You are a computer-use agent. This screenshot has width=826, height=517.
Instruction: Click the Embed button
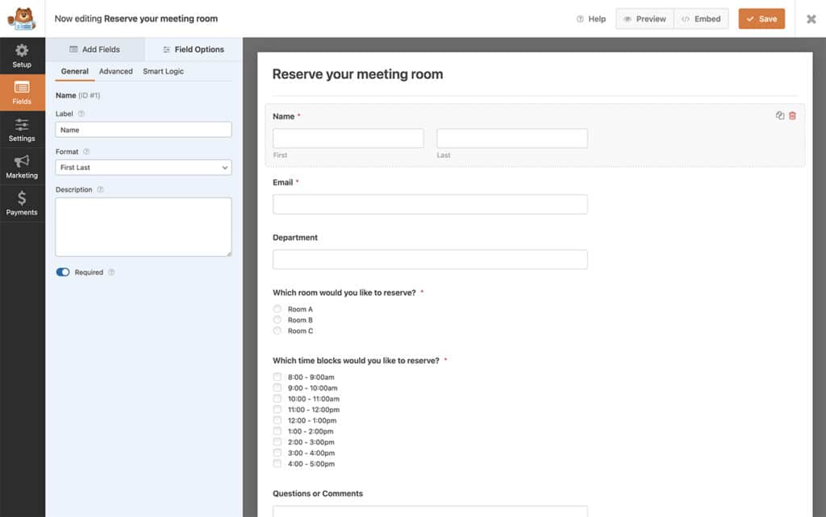tap(700, 19)
